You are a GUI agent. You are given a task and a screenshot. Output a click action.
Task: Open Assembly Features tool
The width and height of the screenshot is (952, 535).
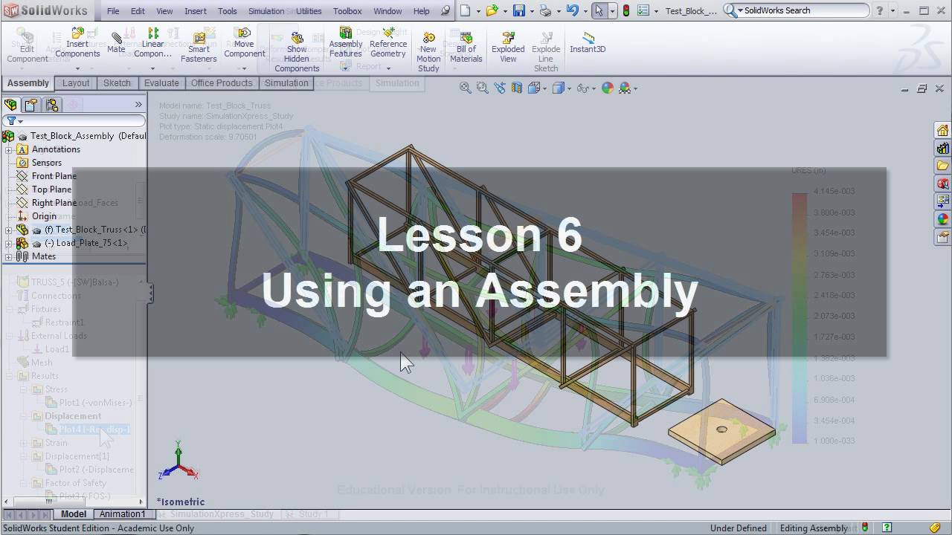click(346, 43)
